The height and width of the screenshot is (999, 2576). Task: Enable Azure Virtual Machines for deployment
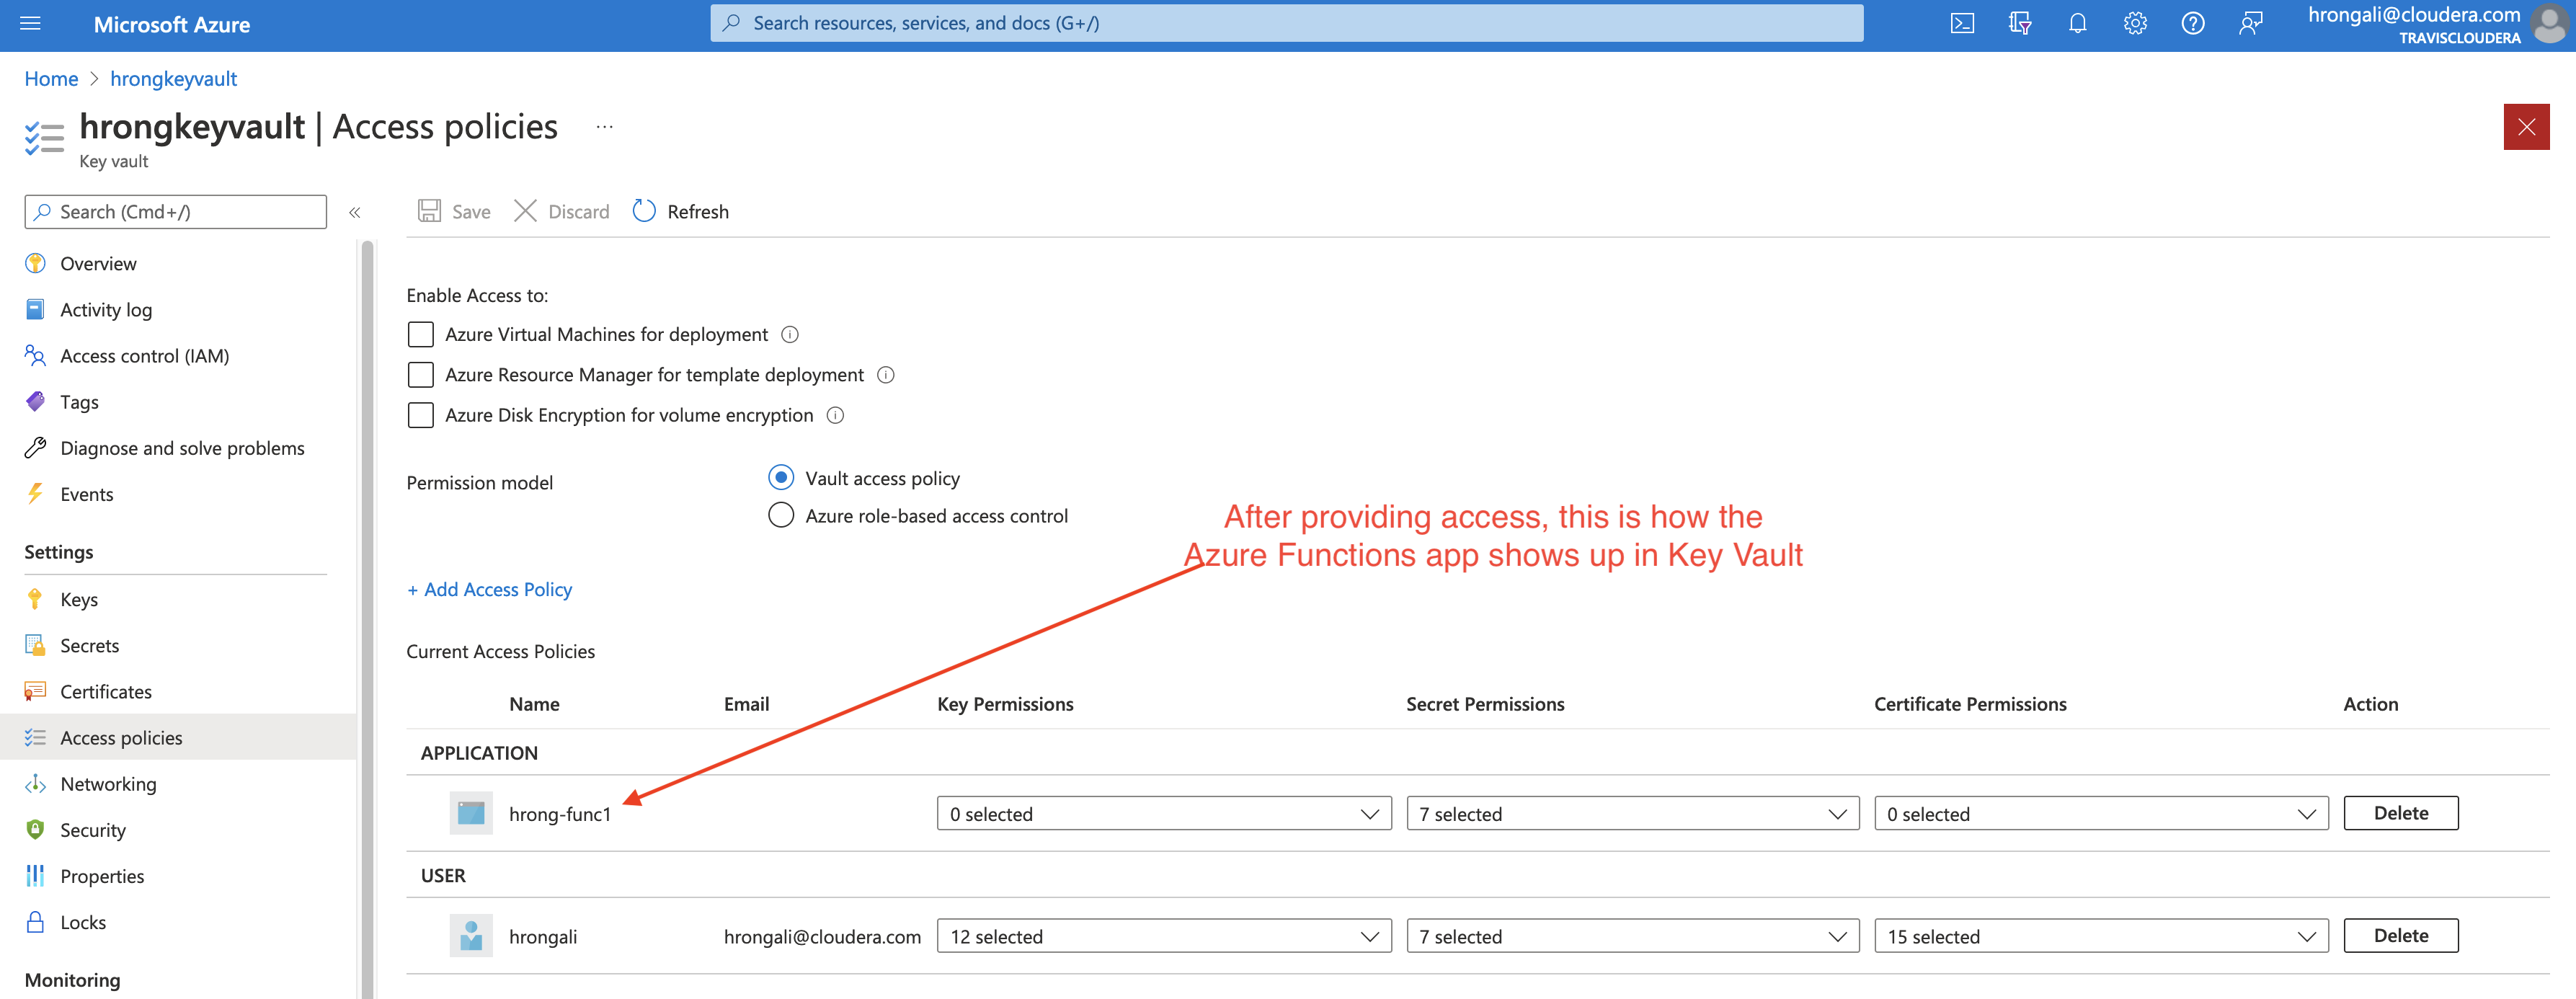(x=420, y=334)
